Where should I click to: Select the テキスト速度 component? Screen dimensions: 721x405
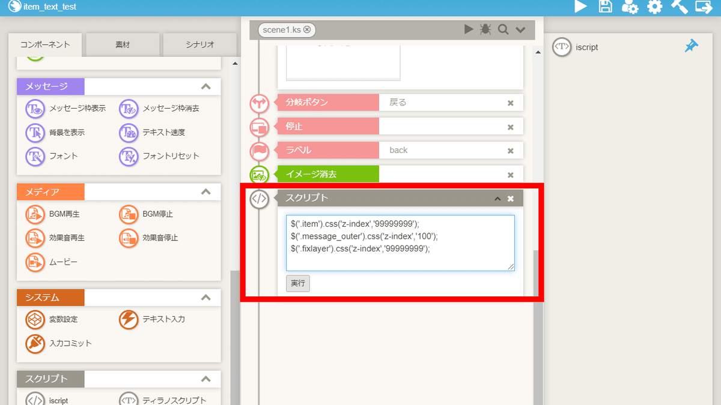[x=153, y=132]
